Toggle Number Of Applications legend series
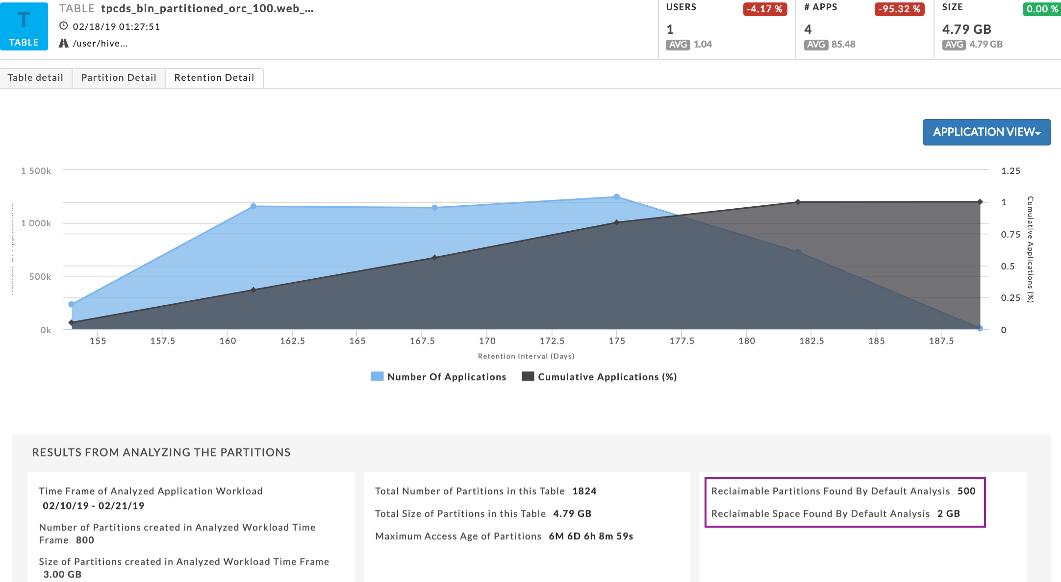The image size is (1061, 582). click(446, 377)
